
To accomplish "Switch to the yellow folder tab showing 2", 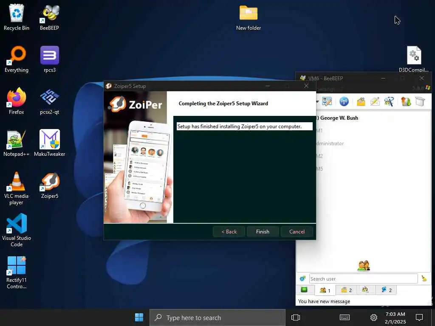I will (x=346, y=290).
